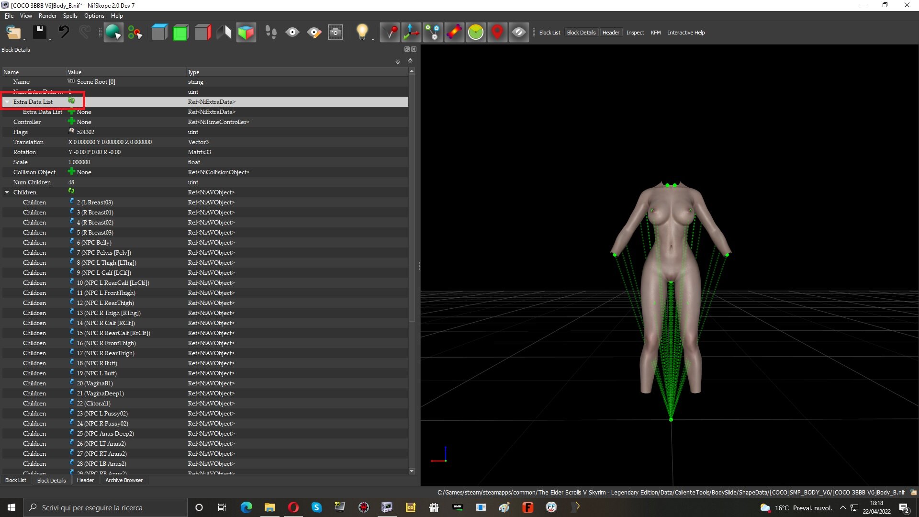Click the Block Details vertical scrollbar
Screen dimensions: 919x517
412,270
